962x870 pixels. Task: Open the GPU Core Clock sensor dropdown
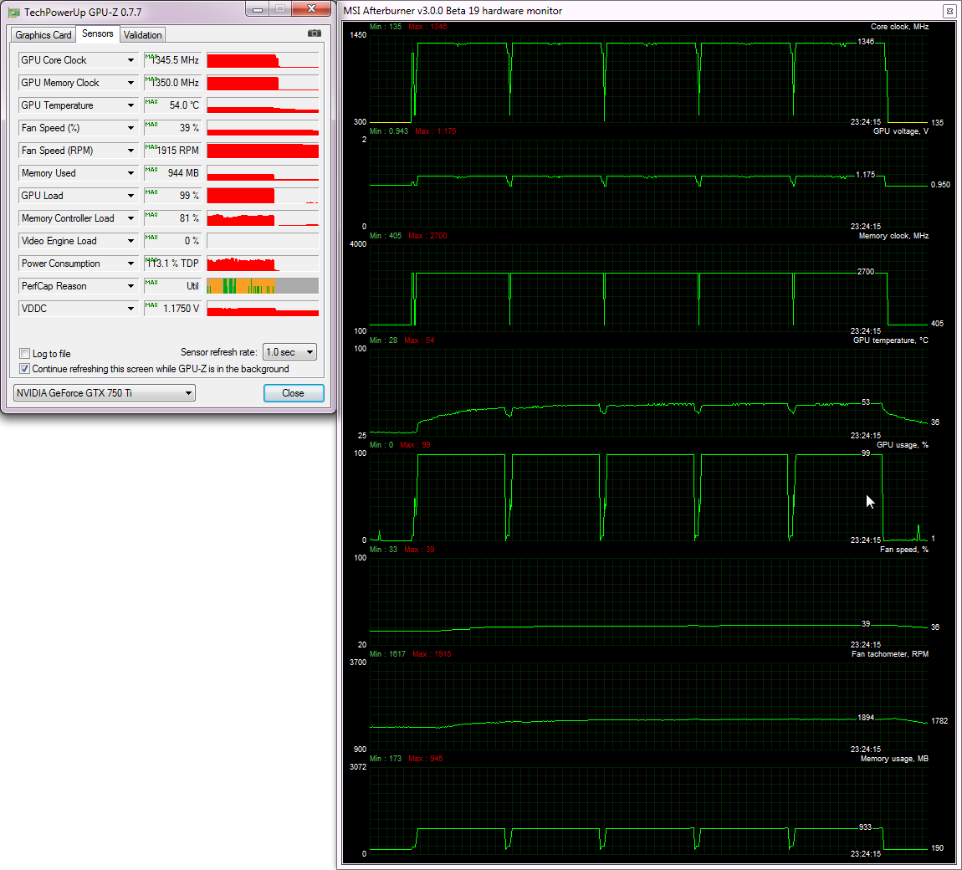(130, 60)
